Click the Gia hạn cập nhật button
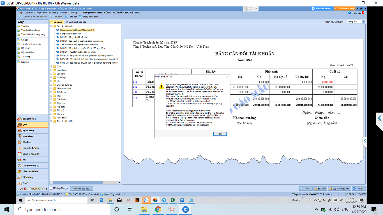The height and width of the screenshot is (215, 383). pos(345,8)
